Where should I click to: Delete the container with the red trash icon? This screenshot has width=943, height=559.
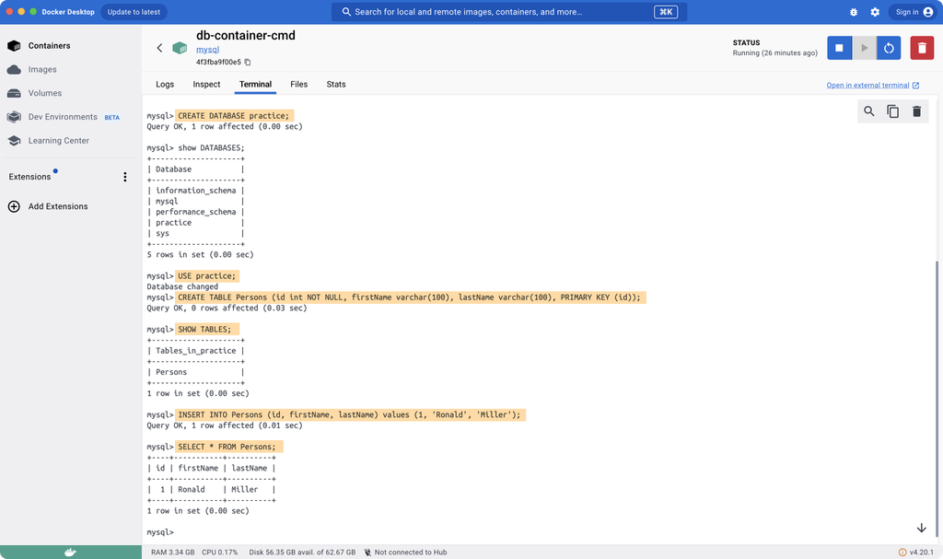922,47
